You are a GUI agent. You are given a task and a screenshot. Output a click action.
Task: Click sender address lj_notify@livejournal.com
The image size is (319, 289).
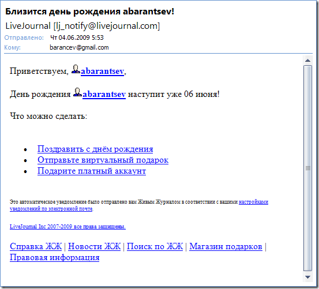pos(107,26)
